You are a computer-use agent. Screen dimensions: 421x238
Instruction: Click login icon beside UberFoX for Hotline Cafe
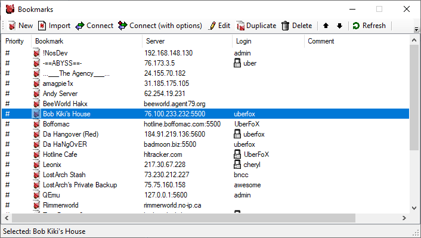[237, 154]
